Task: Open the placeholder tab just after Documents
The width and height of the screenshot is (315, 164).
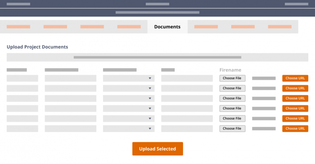Action: pos(206,27)
